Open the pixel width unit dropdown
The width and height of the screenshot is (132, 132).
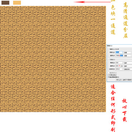[x=128, y=52]
